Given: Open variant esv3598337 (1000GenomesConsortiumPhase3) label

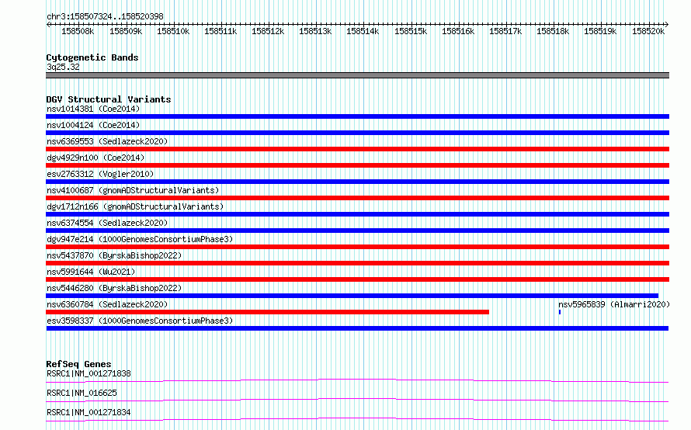Looking at the screenshot, I should tap(140, 321).
